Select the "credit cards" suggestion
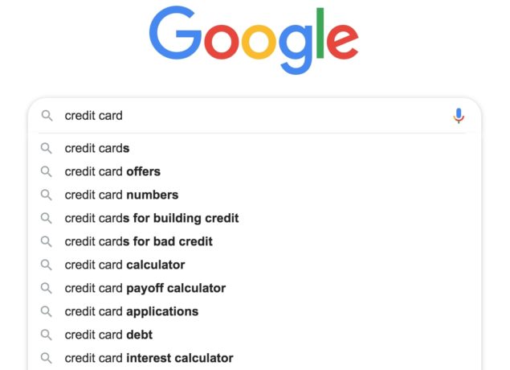510x370 pixels. pos(97,148)
